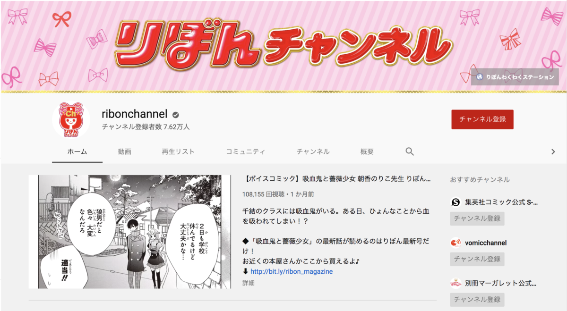Subscribe to vomicchannel

[x=477, y=259]
